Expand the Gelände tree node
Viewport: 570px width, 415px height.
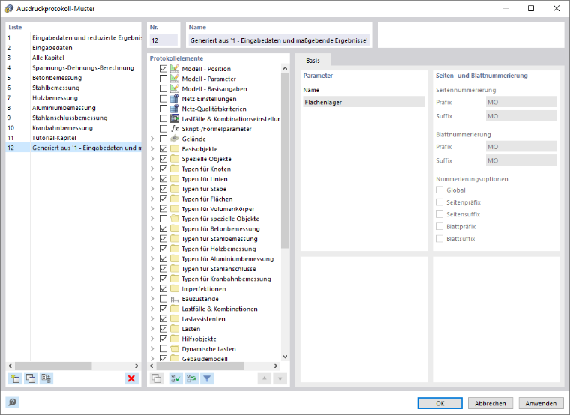pyautogui.click(x=152, y=139)
